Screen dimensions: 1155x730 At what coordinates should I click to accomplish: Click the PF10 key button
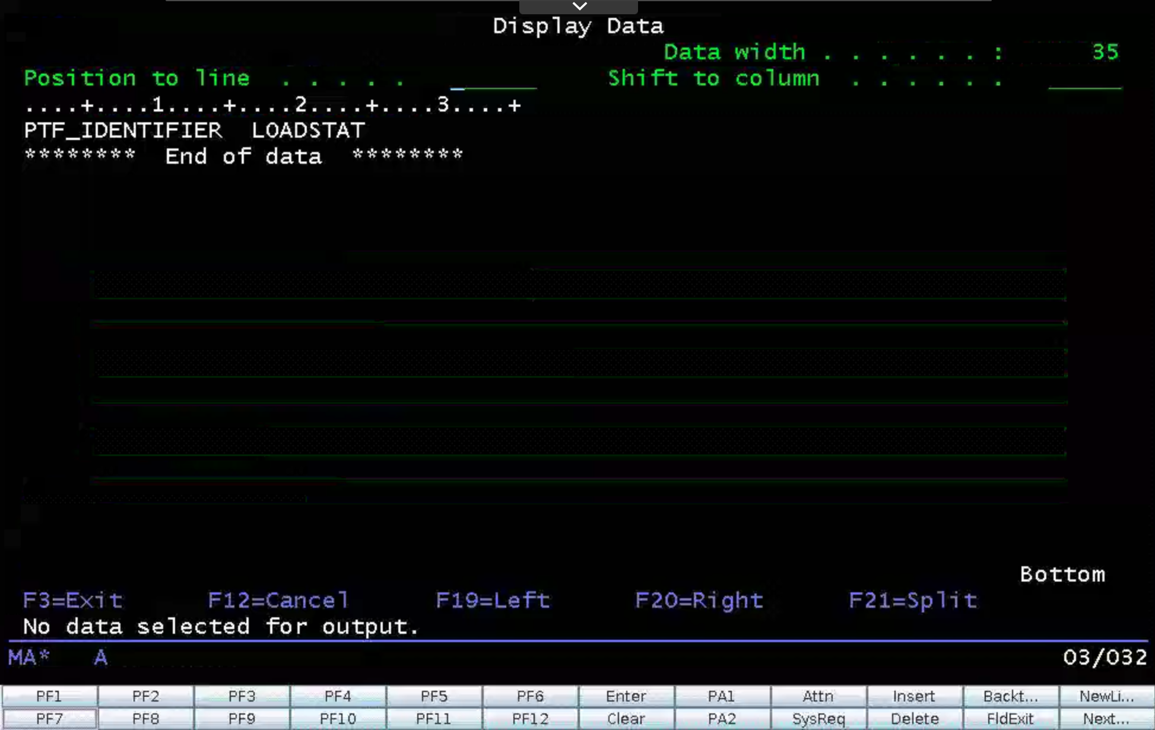click(338, 719)
